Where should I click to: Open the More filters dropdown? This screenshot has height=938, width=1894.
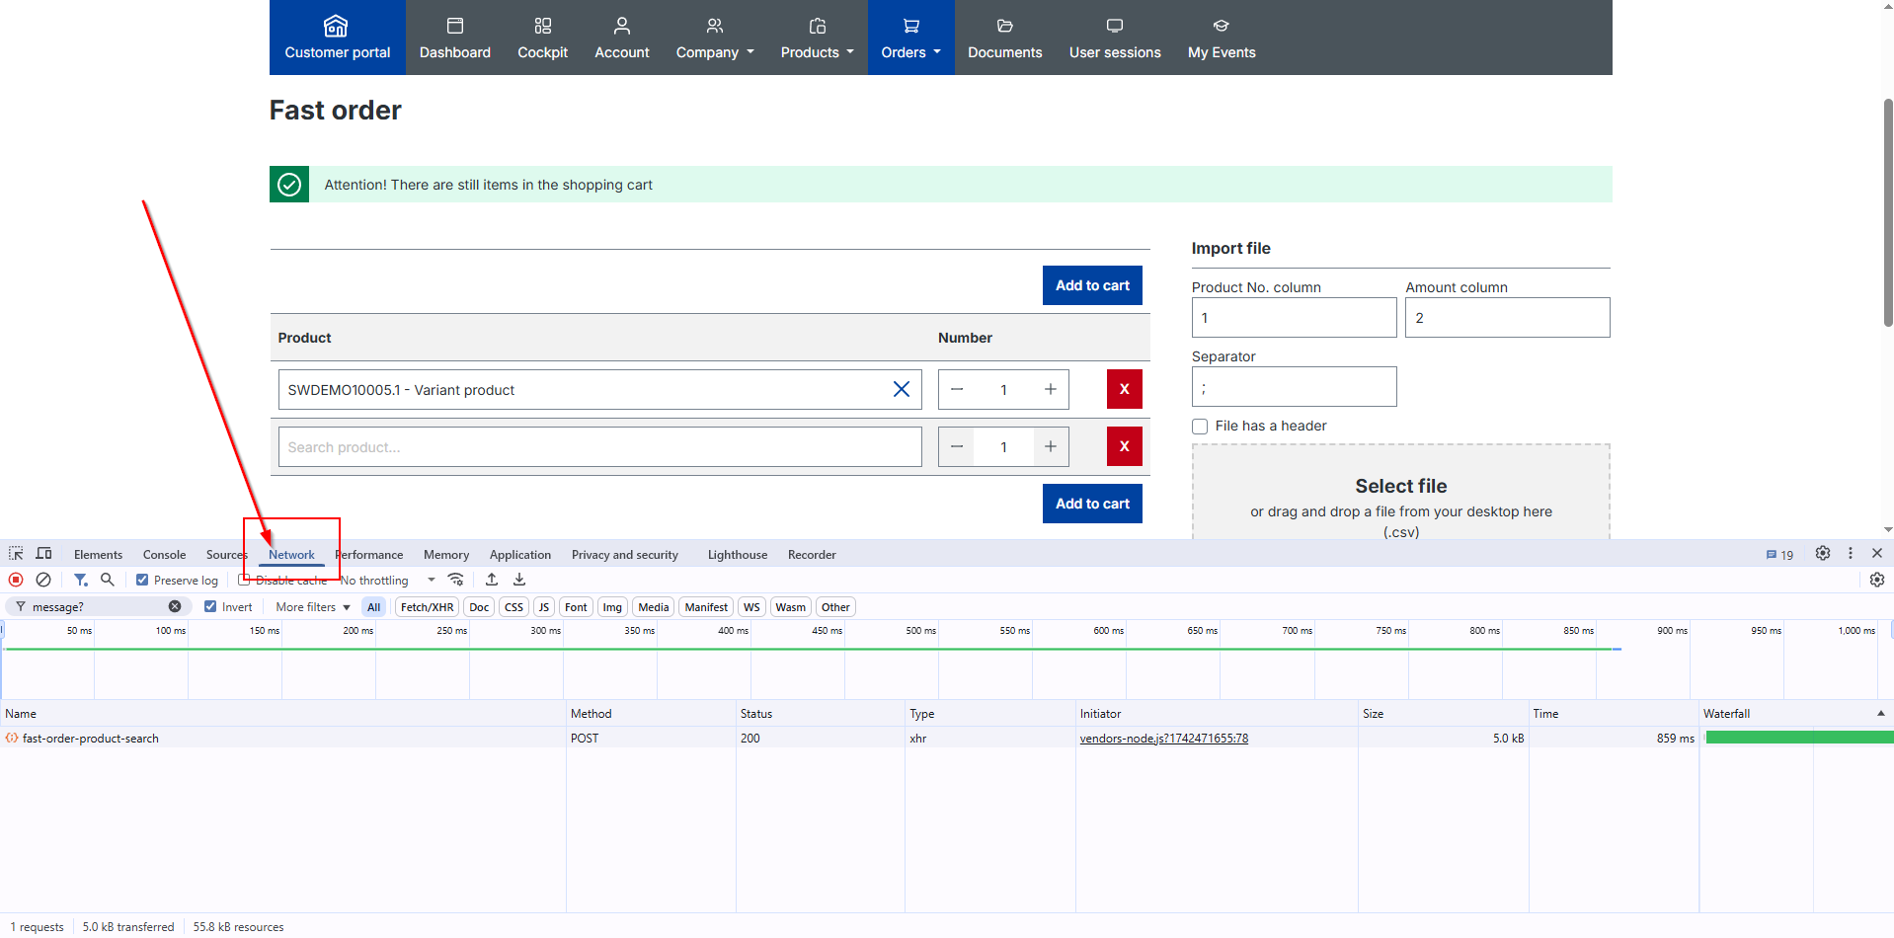(x=313, y=607)
